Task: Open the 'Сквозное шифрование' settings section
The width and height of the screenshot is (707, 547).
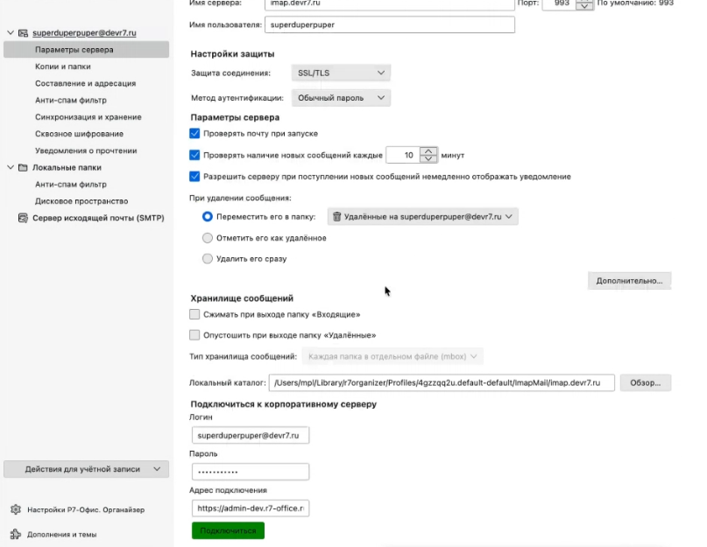Action: (79, 134)
